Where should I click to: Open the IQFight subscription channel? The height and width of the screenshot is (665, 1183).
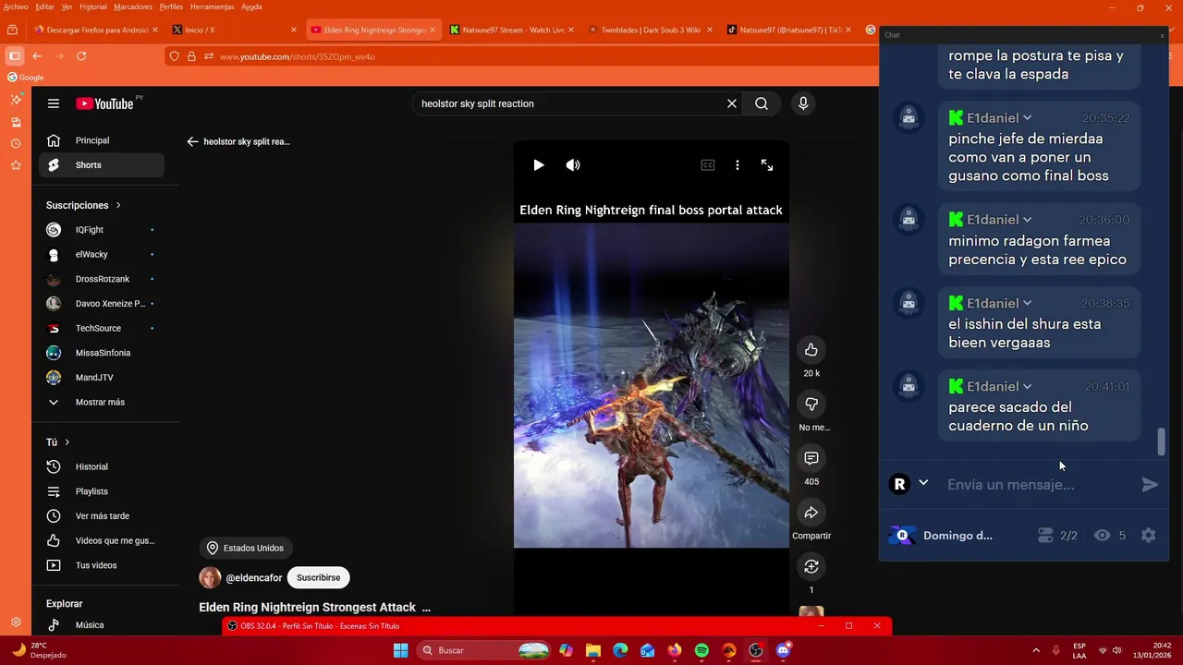102,230
